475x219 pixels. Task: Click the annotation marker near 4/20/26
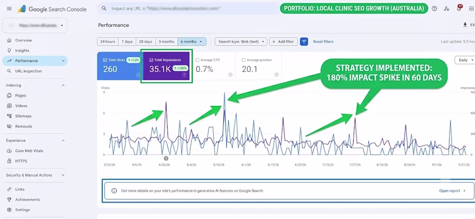click(166, 158)
